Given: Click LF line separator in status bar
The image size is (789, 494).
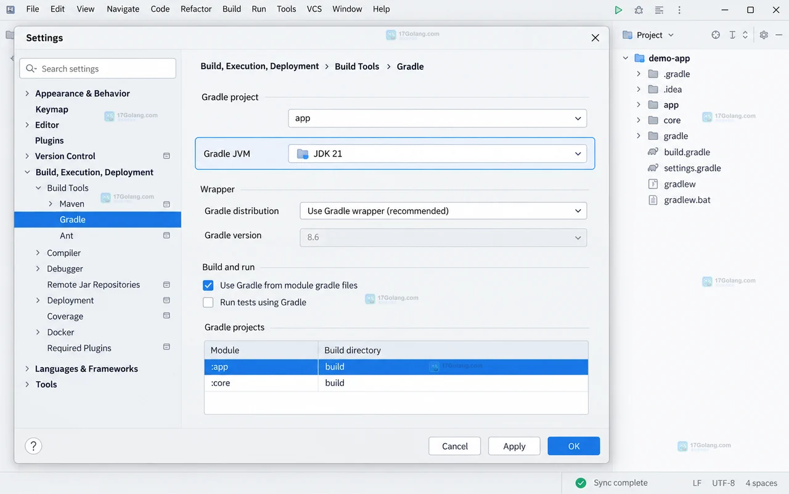Looking at the screenshot, I should 697,483.
